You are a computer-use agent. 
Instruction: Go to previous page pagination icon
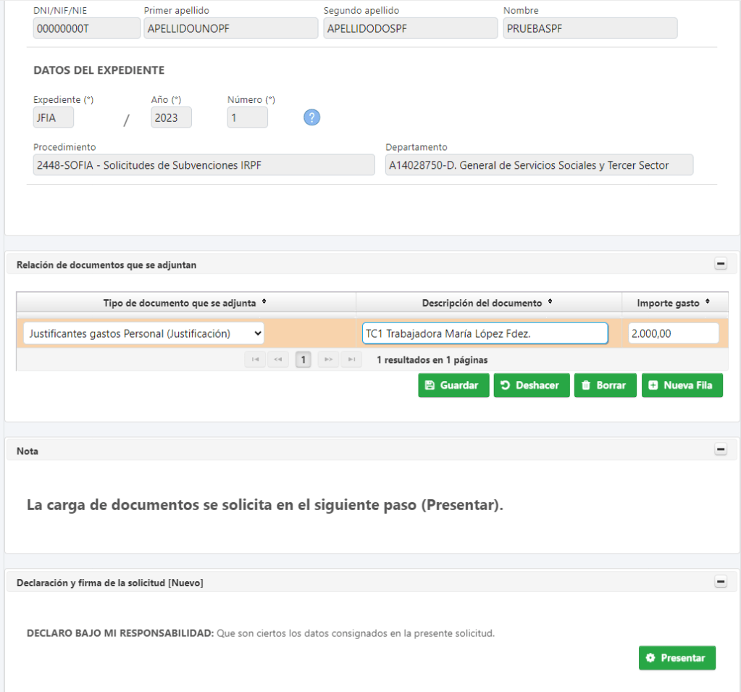[278, 359]
